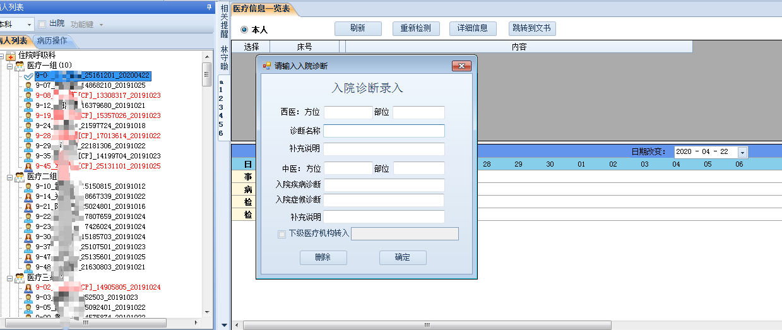Click the 重新检测 button
Image resolution: width=782 pixels, height=330 pixels.
coord(415,28)
